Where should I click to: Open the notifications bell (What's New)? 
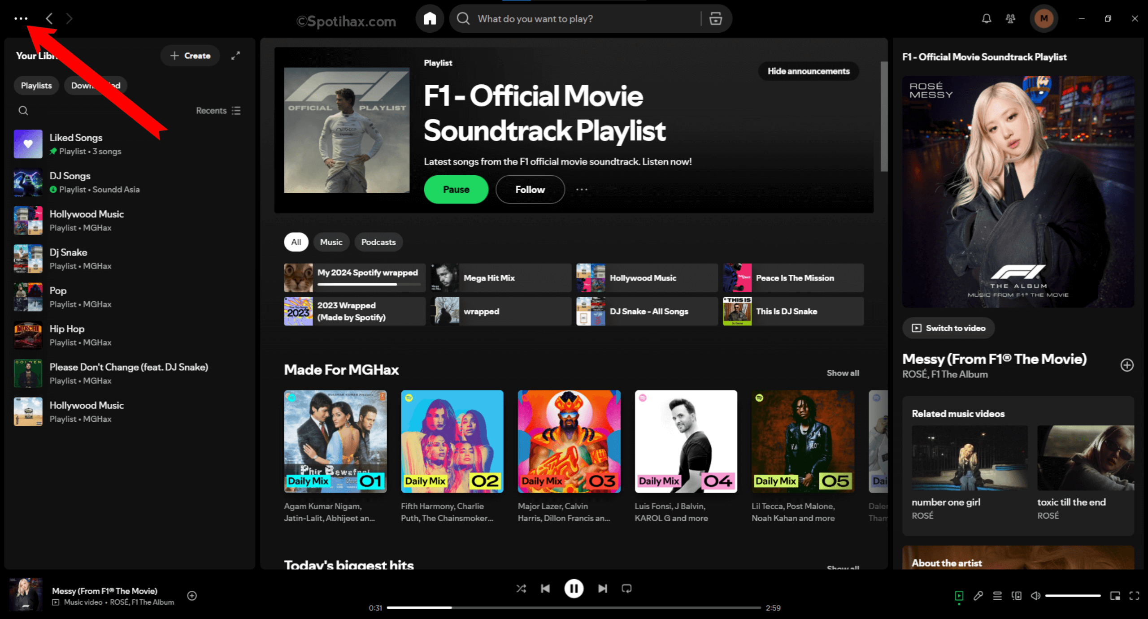click(986, 18)
